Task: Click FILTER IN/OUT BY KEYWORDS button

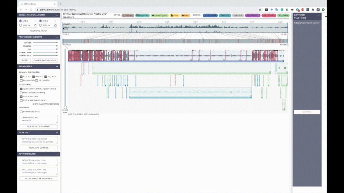Action: coord(39,178)
